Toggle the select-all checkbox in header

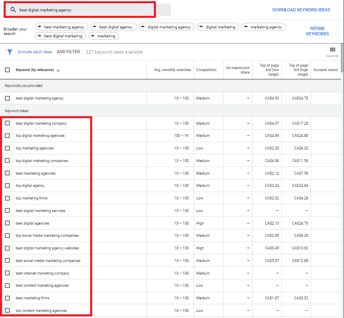tap(7, 70)
